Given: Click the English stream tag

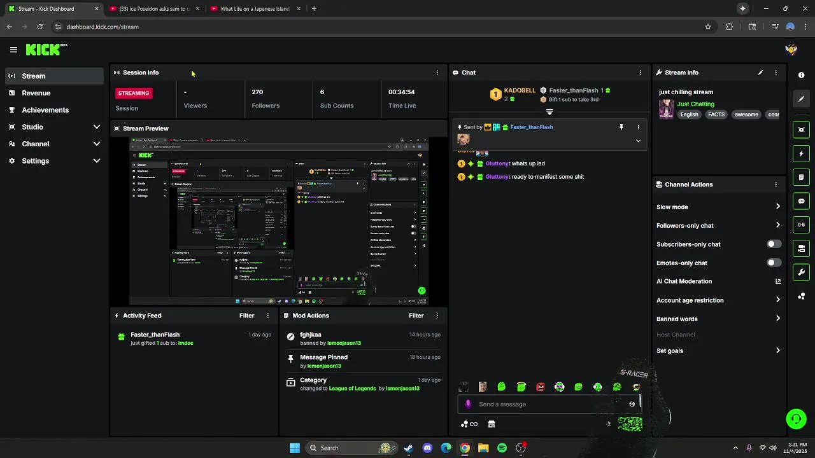Looking at the screenshot, I should pos(689,114).
